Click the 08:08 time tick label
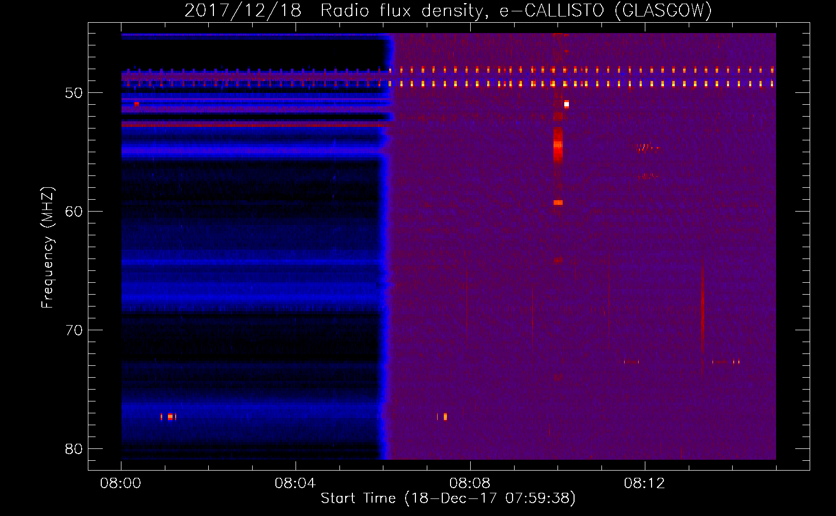Screen dimensions: 836x516 470,483
